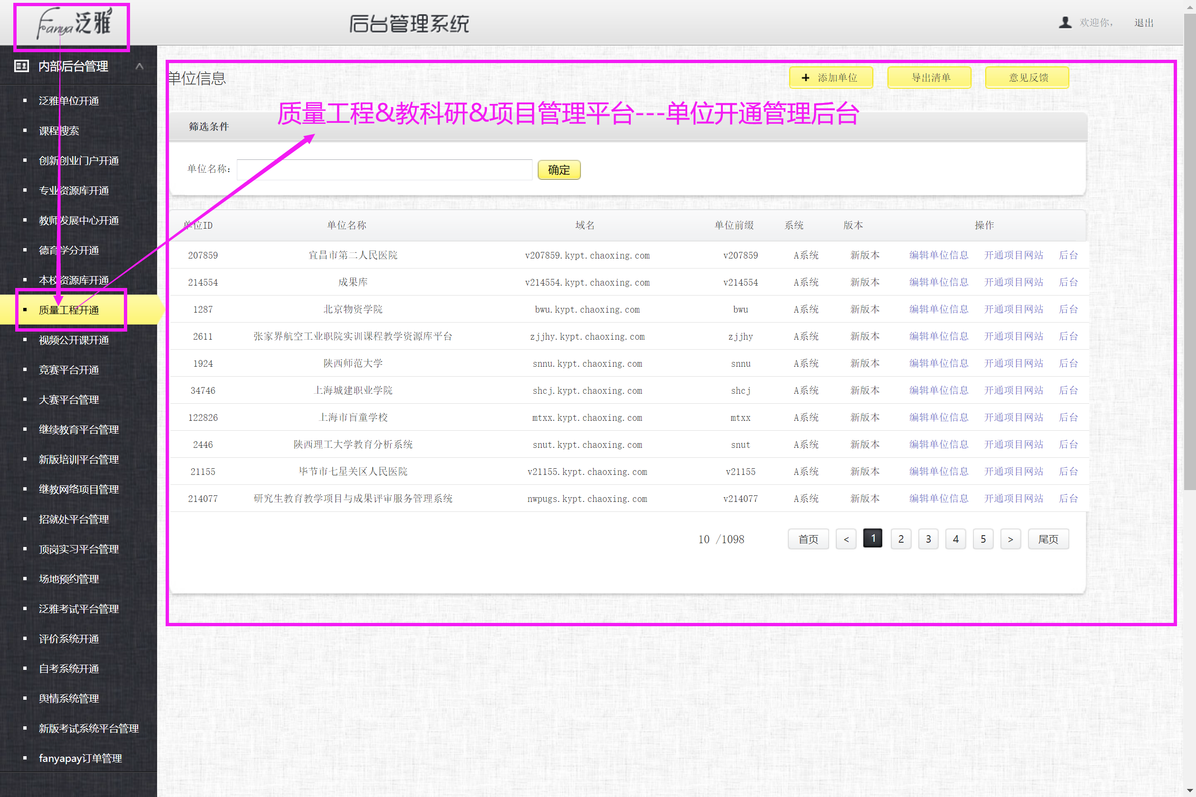Viewport: 1196px width, 797px height.
Task: Edit unit info for 北京物资学院
Action: [x=938, y=309]
